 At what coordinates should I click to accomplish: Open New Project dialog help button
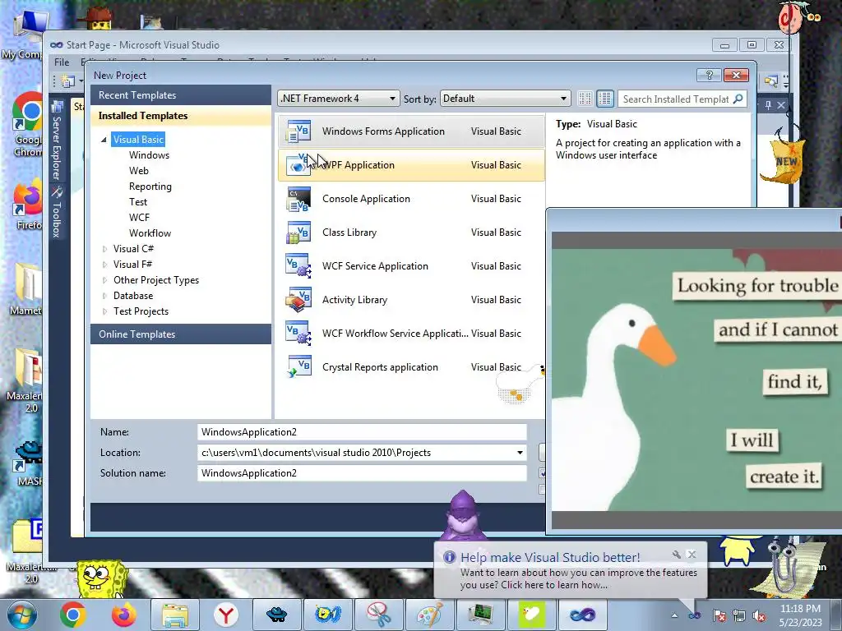coord(708,75)
